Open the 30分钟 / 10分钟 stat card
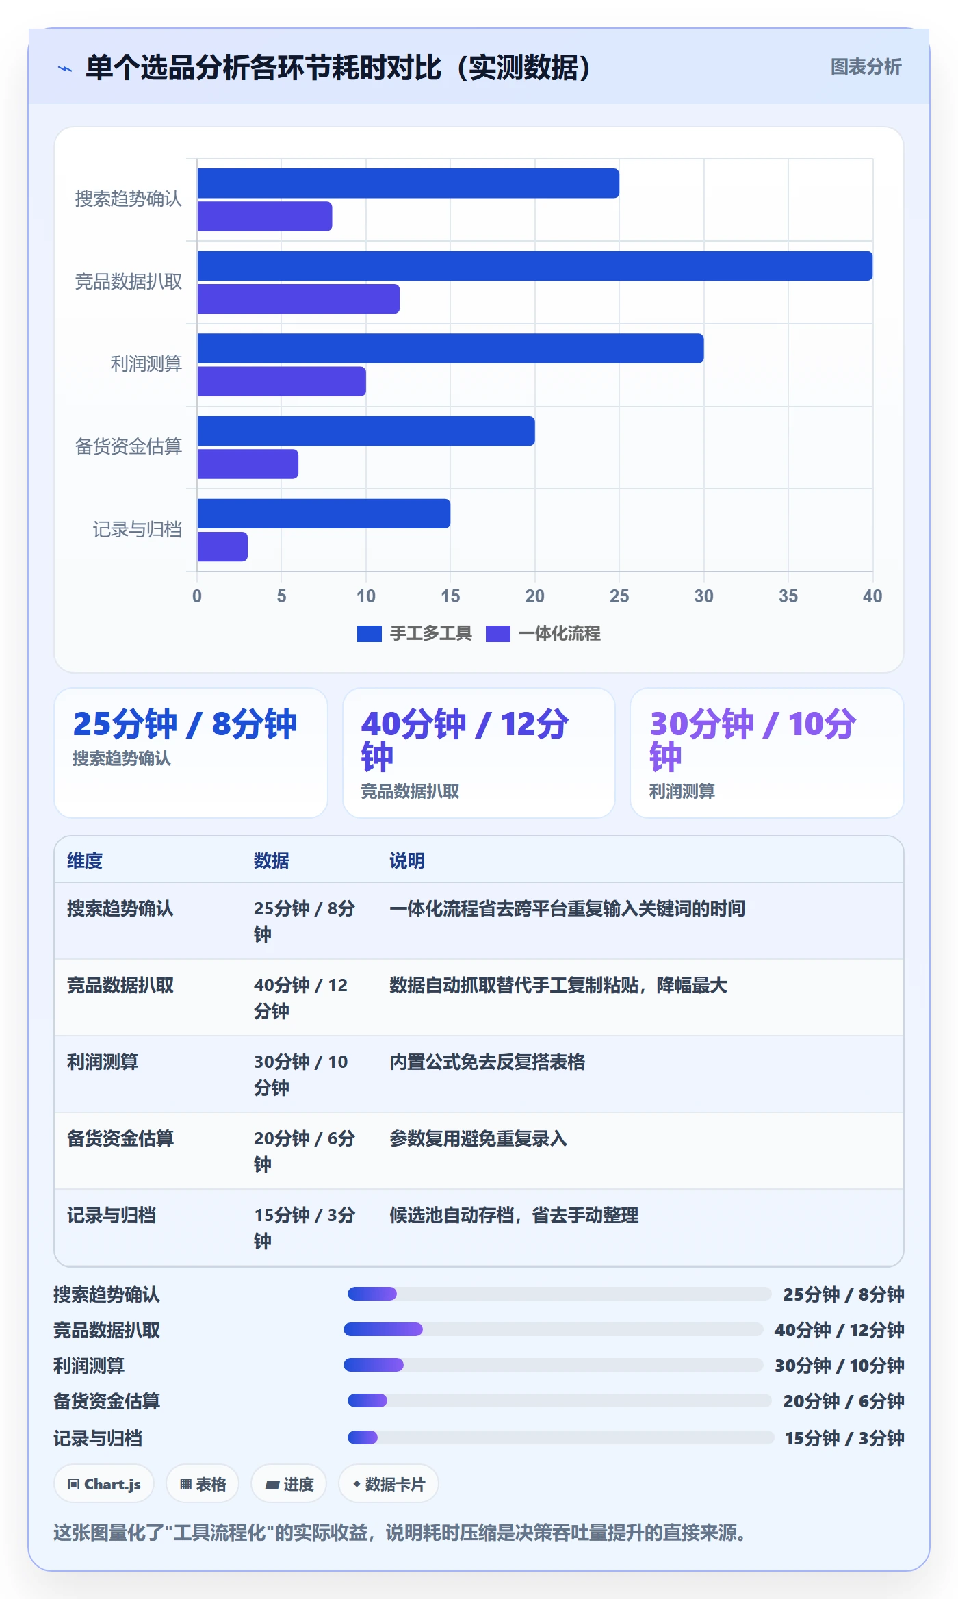The image size is (958, 1599). [x=767, y=753]
